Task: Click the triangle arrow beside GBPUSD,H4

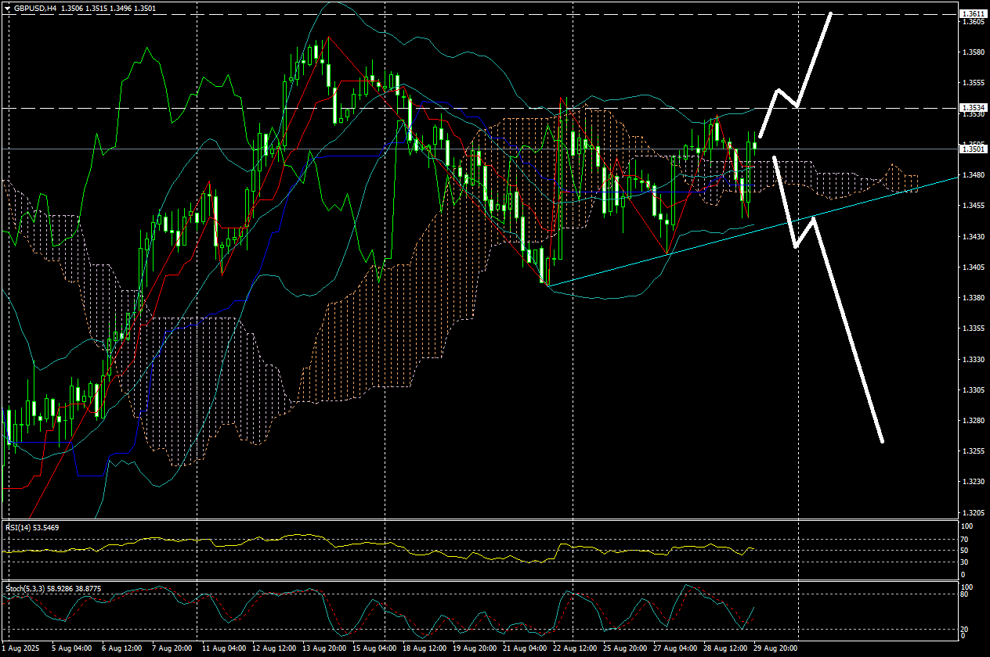Action: coord(8,8)
